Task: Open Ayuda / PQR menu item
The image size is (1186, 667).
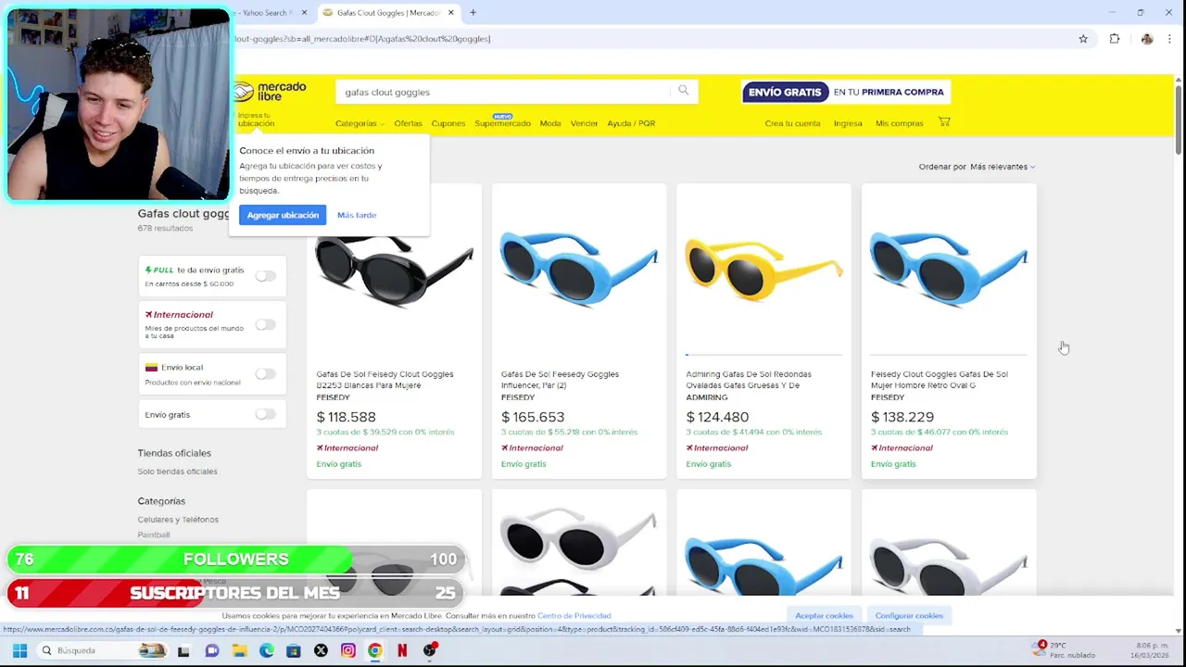Action: click(x=631, y=123)
